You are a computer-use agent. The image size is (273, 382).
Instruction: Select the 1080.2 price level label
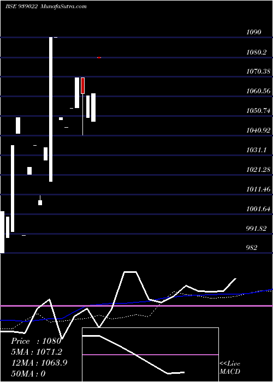pos(256,52)
